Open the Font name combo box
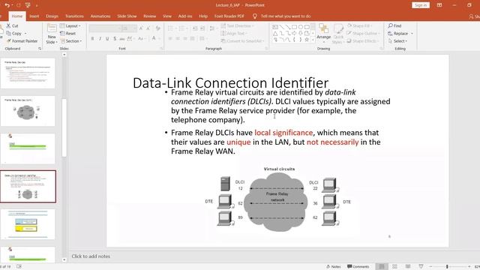The width and height of the screenshot is (480, 270). click(x=105, y=28)
